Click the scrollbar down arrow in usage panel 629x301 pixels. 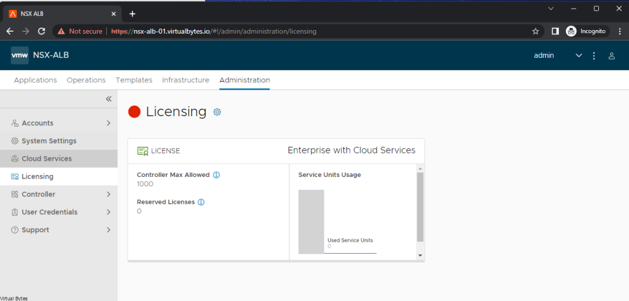click(420, 256)
